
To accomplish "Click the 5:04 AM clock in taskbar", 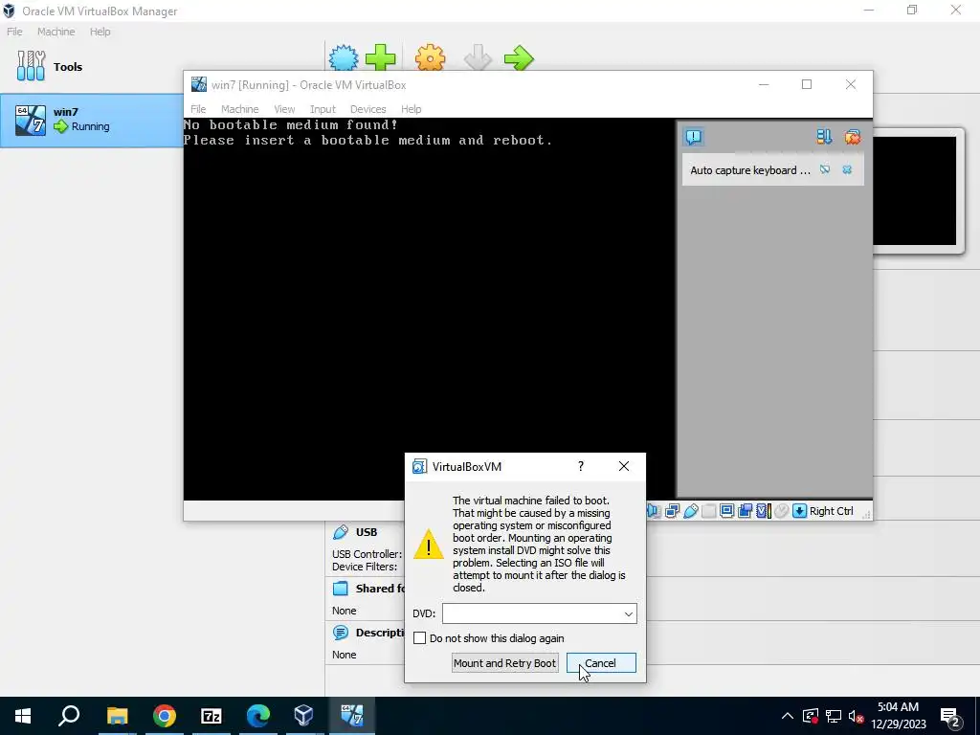I will coord(898,707).
